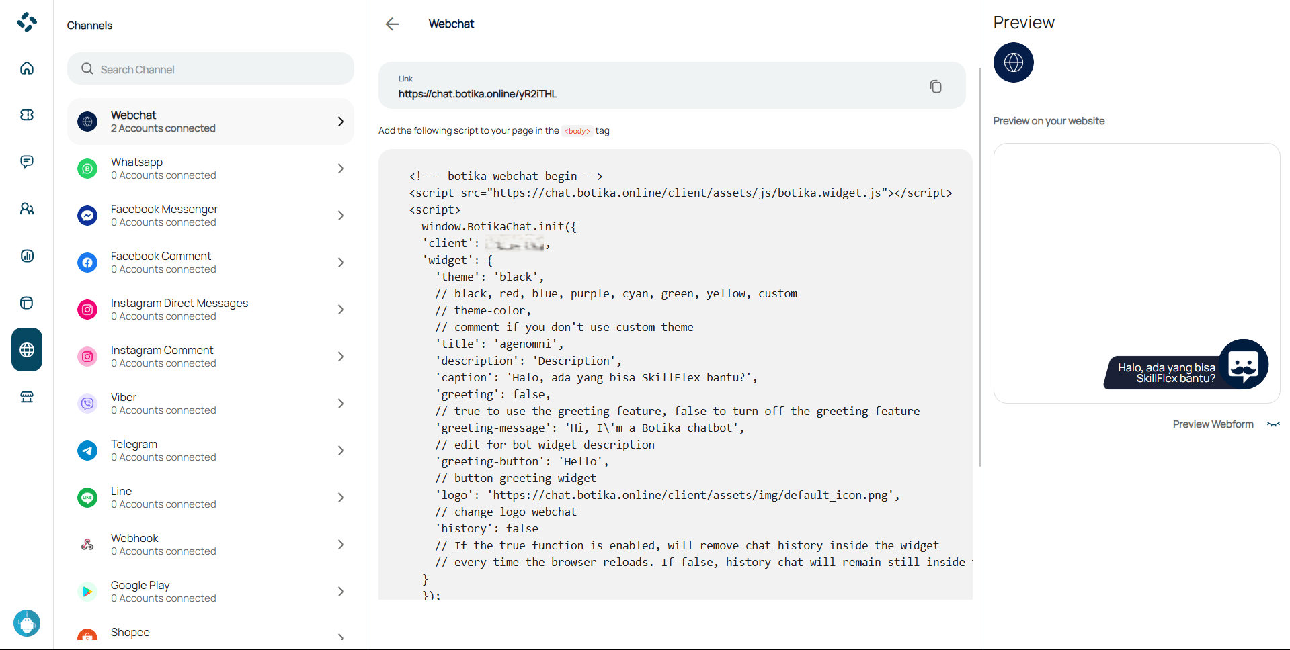Open the contacts people icon in the sidebar
The image size is (1290, 650).
[x=27, y=209]
